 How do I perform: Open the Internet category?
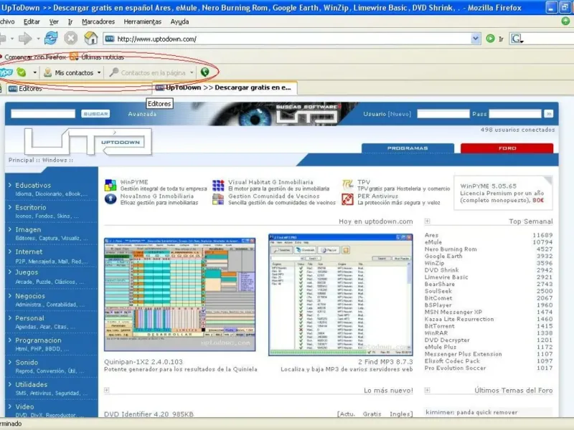click(x=29, y=252)
